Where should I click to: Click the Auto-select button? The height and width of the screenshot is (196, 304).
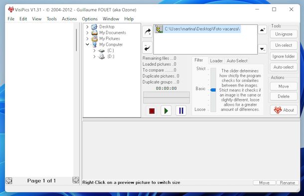pos(284,67)
